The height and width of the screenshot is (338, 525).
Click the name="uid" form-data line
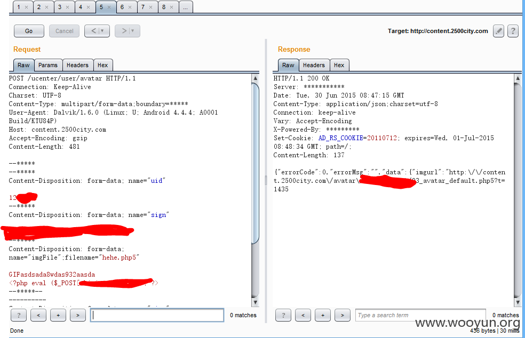pos(87,181)
